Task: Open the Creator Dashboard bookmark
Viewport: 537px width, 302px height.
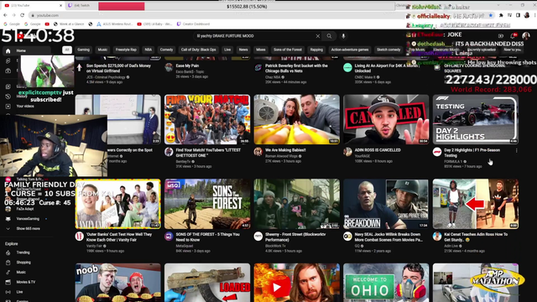Action: [193, 24]
